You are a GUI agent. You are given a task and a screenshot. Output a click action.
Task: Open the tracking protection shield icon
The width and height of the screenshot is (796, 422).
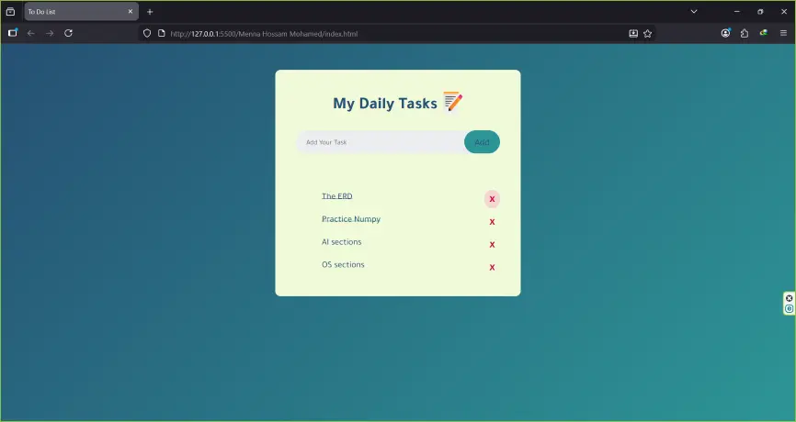pos(147,33)
